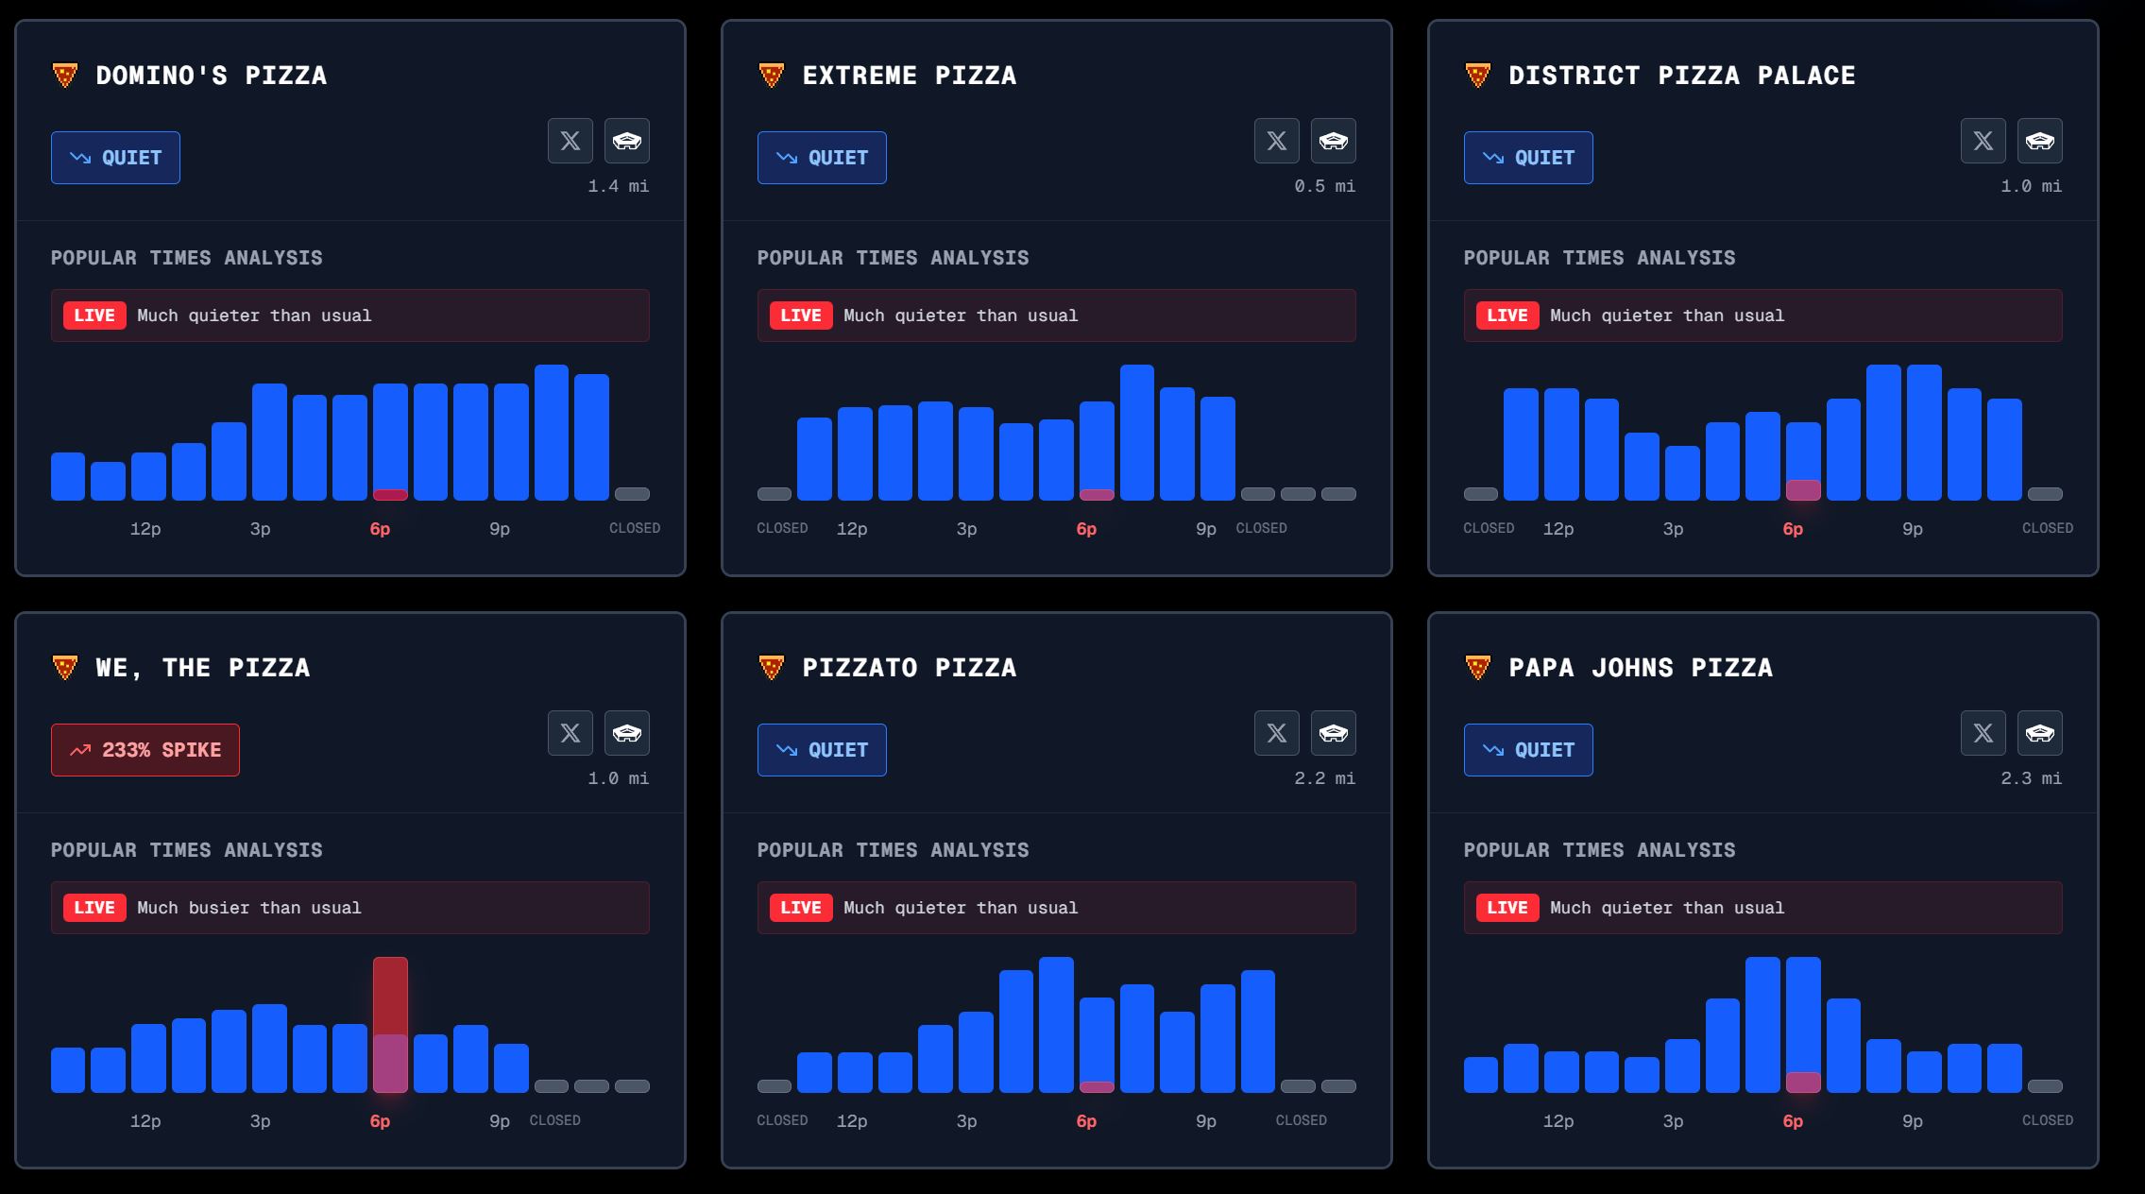Click Pentagon icon on Pizzato Pizza card
The width and height of the screenshot is (2145, 1194).
1333,733
